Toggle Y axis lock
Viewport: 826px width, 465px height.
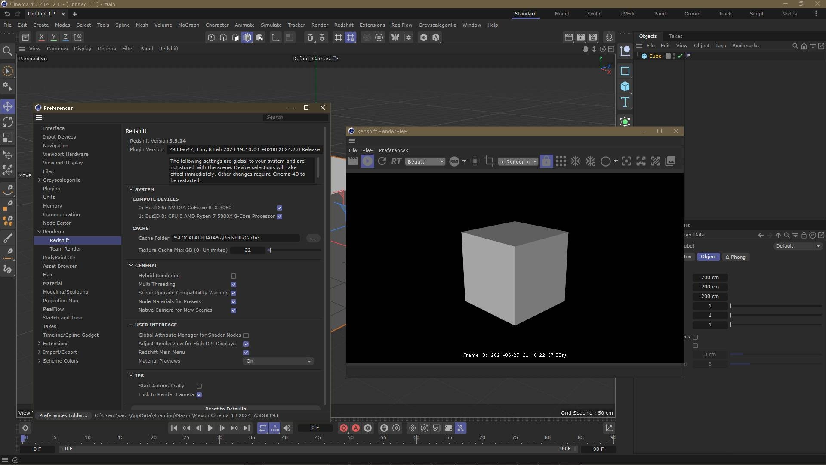tap(54, 37)
